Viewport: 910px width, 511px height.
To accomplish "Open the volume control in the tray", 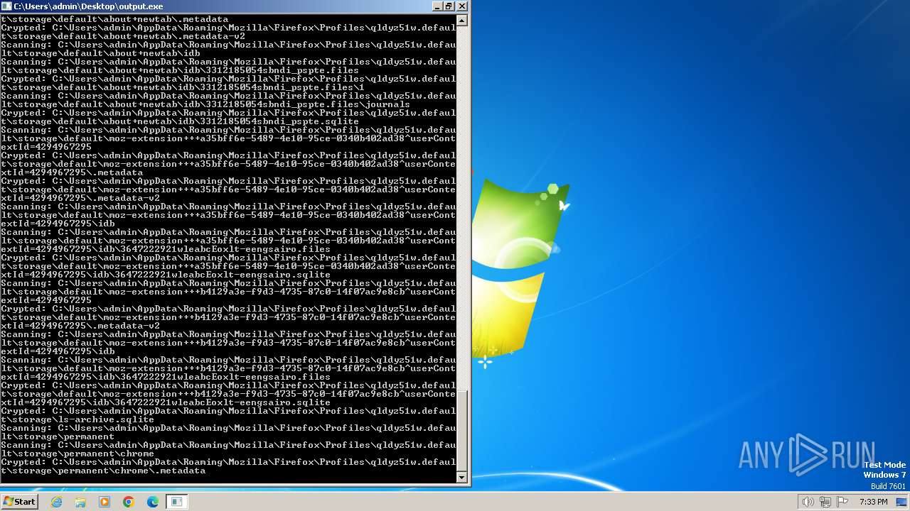I will click(x=808, y=502).
